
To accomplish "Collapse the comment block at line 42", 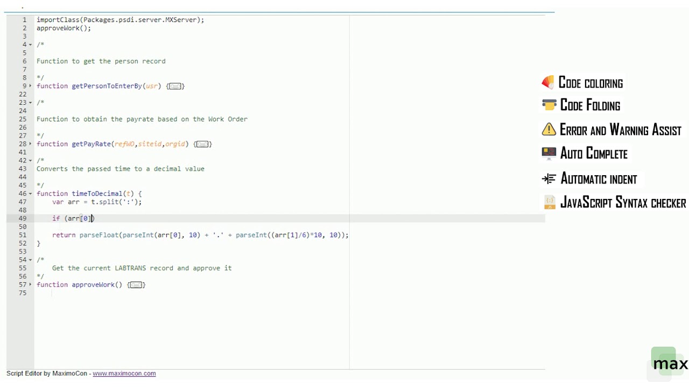I will (x=30, y=161).
